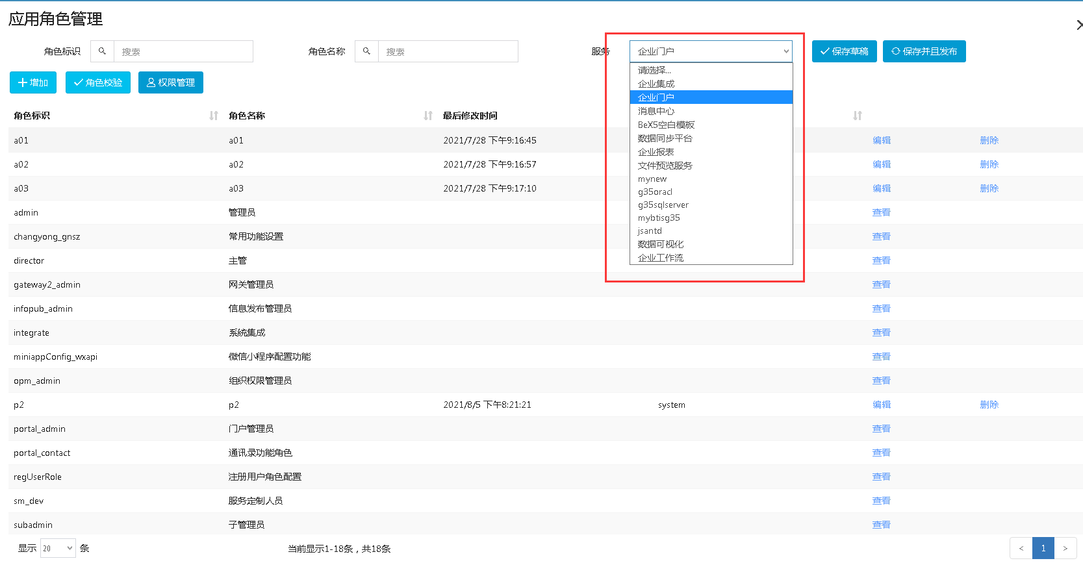Choose 消息中心 in the dropdown list
1083x563 pixels.
656,111
